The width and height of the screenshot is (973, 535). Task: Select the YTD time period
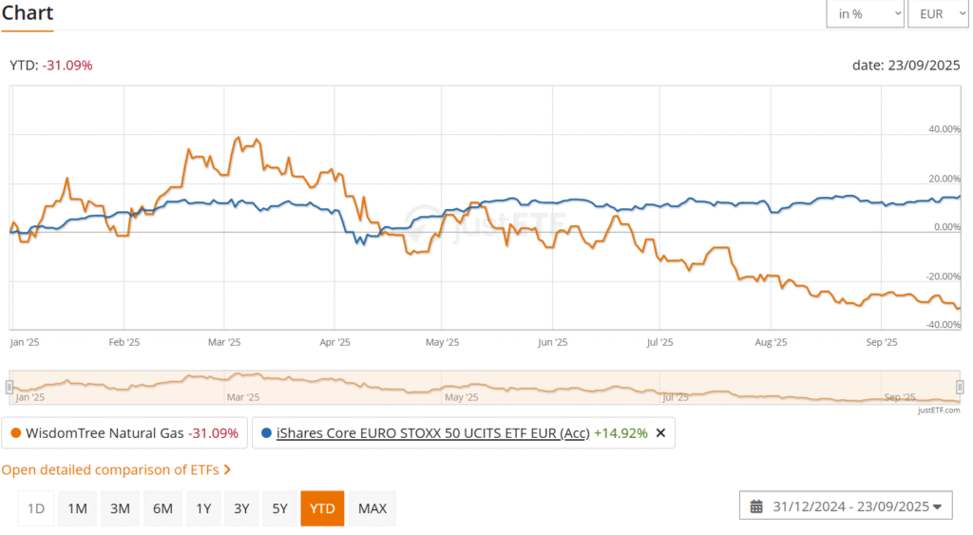(x=322, y=508)
